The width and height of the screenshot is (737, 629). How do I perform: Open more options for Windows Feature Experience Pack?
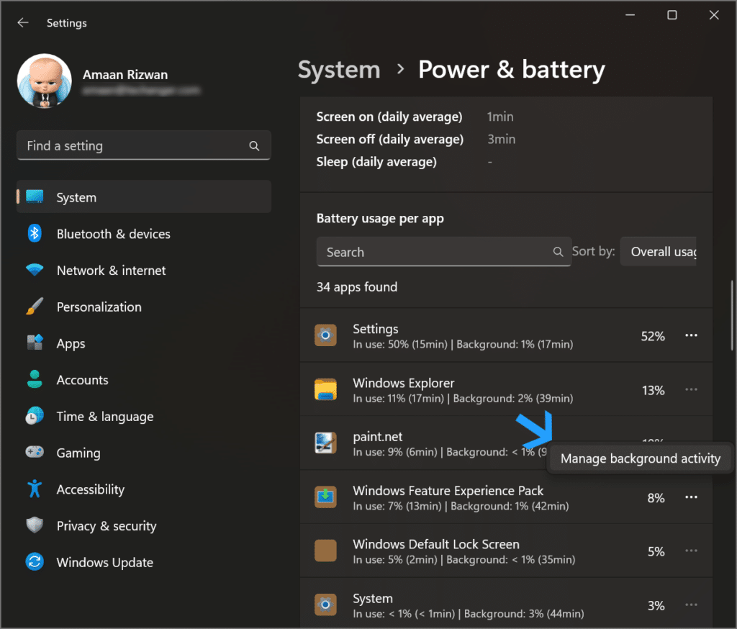click(691, 497)
